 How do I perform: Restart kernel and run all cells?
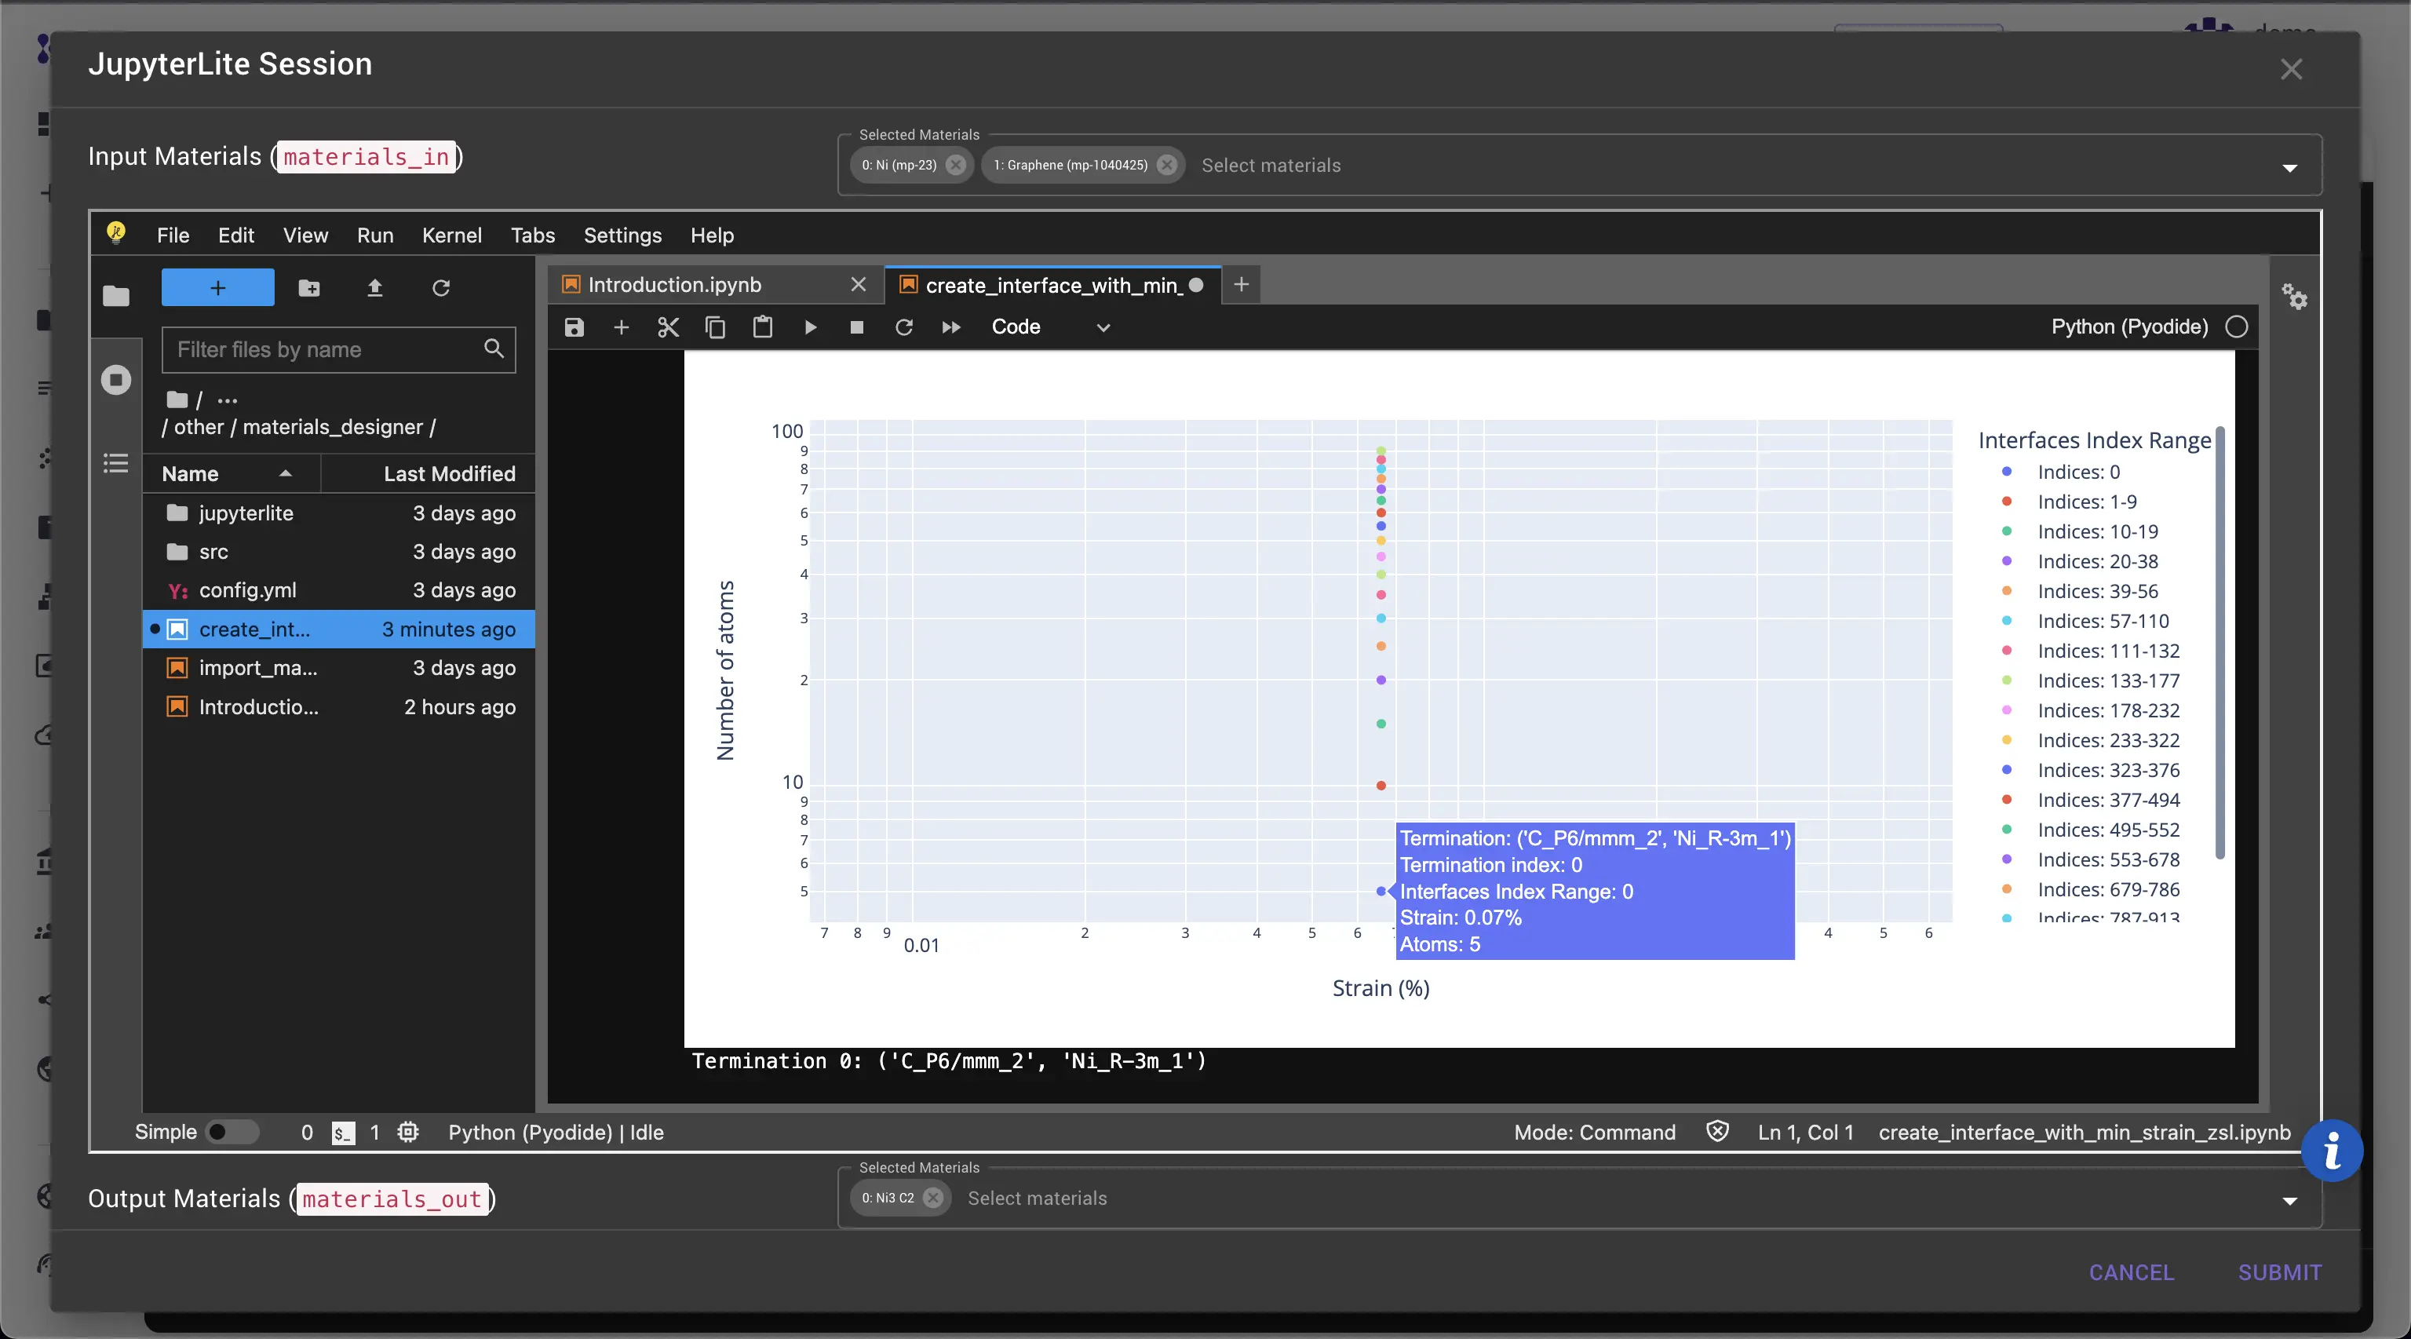951,327
